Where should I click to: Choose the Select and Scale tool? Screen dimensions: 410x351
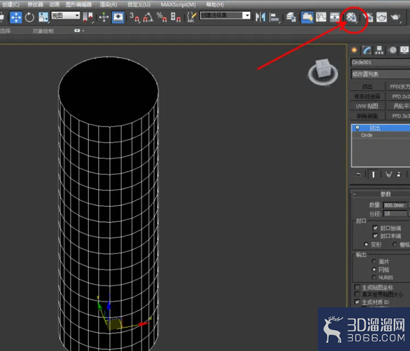pos(44,17)
